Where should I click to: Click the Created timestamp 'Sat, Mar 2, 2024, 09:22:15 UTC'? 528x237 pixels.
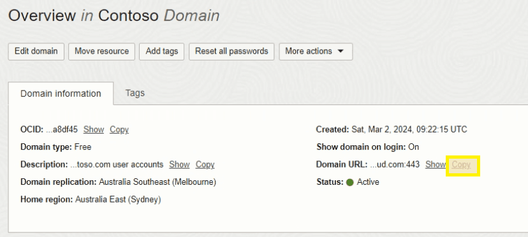(409, 129)
